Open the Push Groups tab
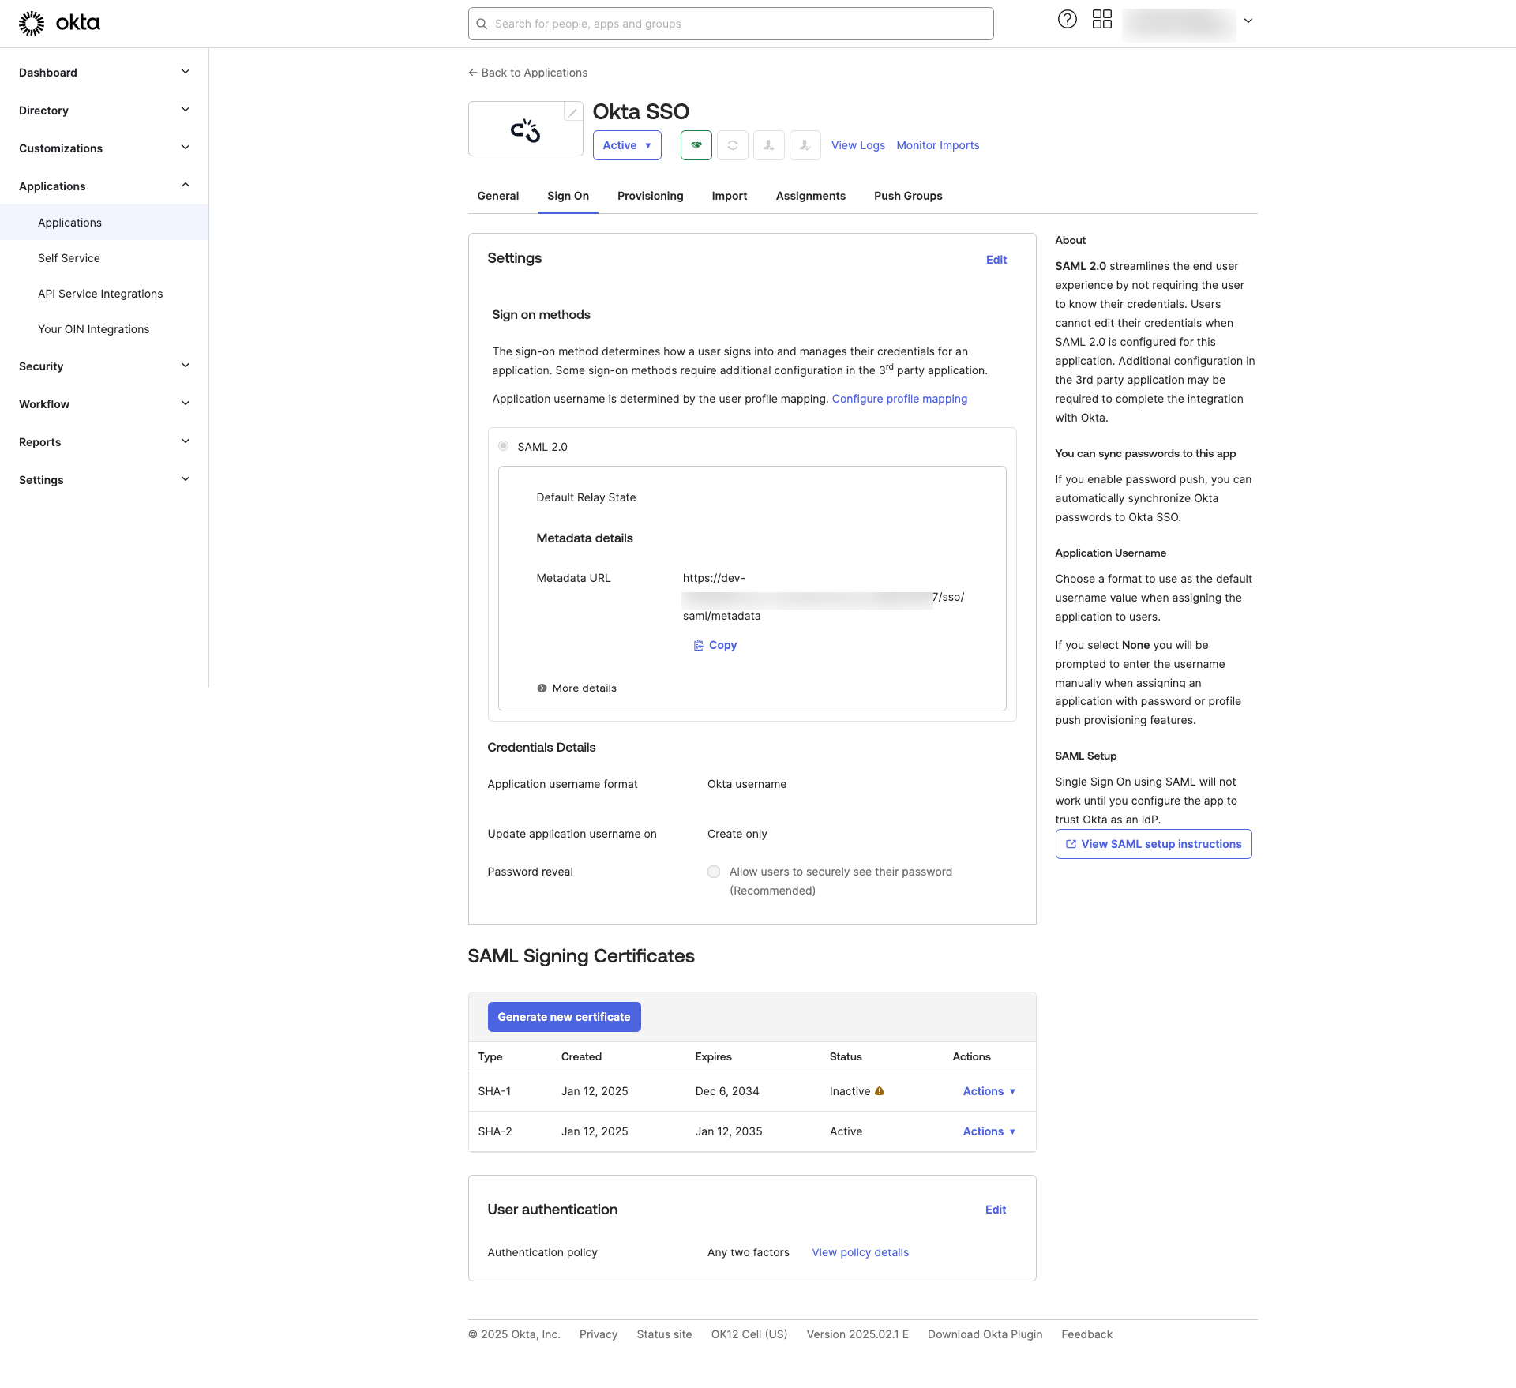The width and height of the screenshot is (1516, 1388). [x=908, y=196]
